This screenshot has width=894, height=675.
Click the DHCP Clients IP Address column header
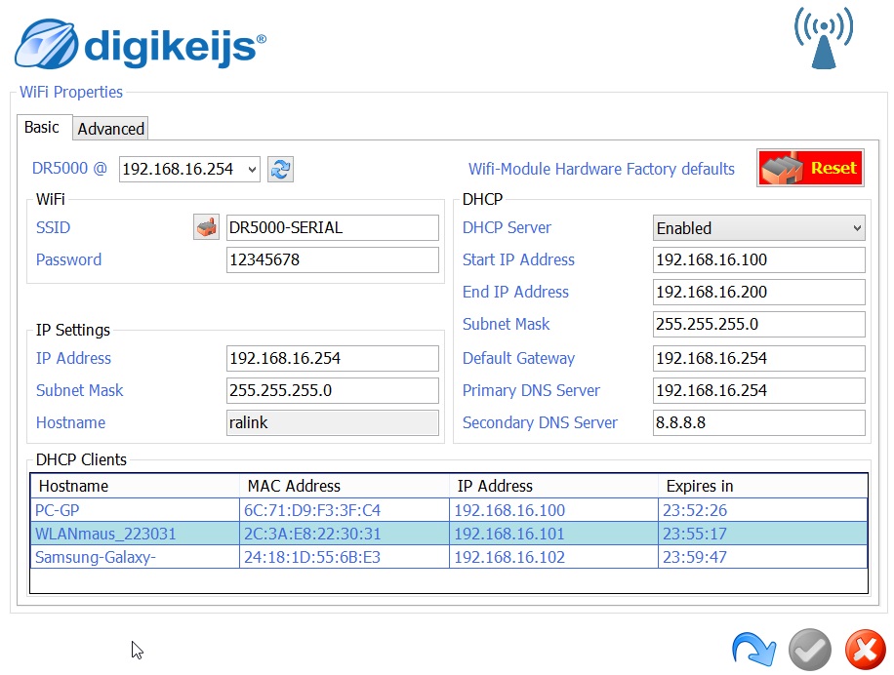pos(553,486)
